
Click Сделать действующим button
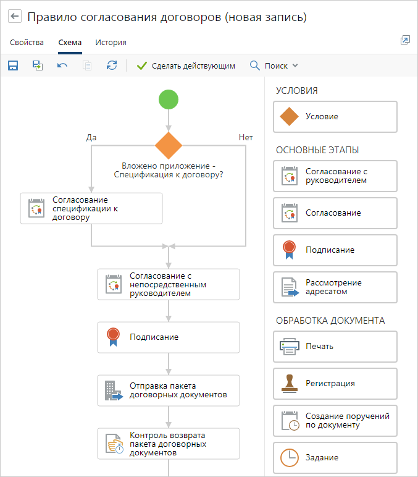pyautogui.click(x=186, y=65)
